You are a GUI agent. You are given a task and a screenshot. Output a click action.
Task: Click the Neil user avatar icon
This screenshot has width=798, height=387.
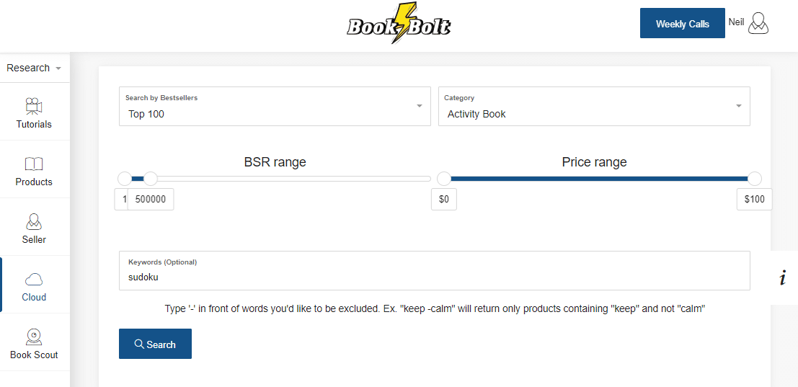(758, 23)
